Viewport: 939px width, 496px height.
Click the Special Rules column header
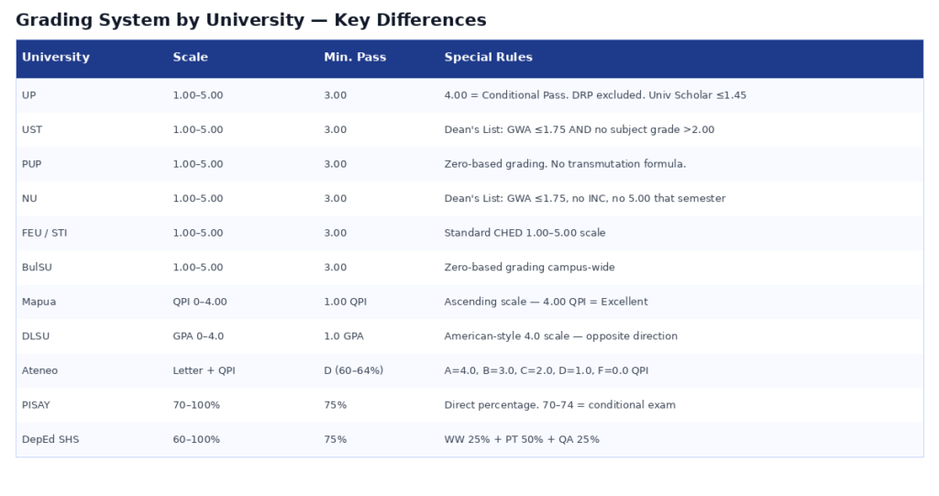click(488, 57)
